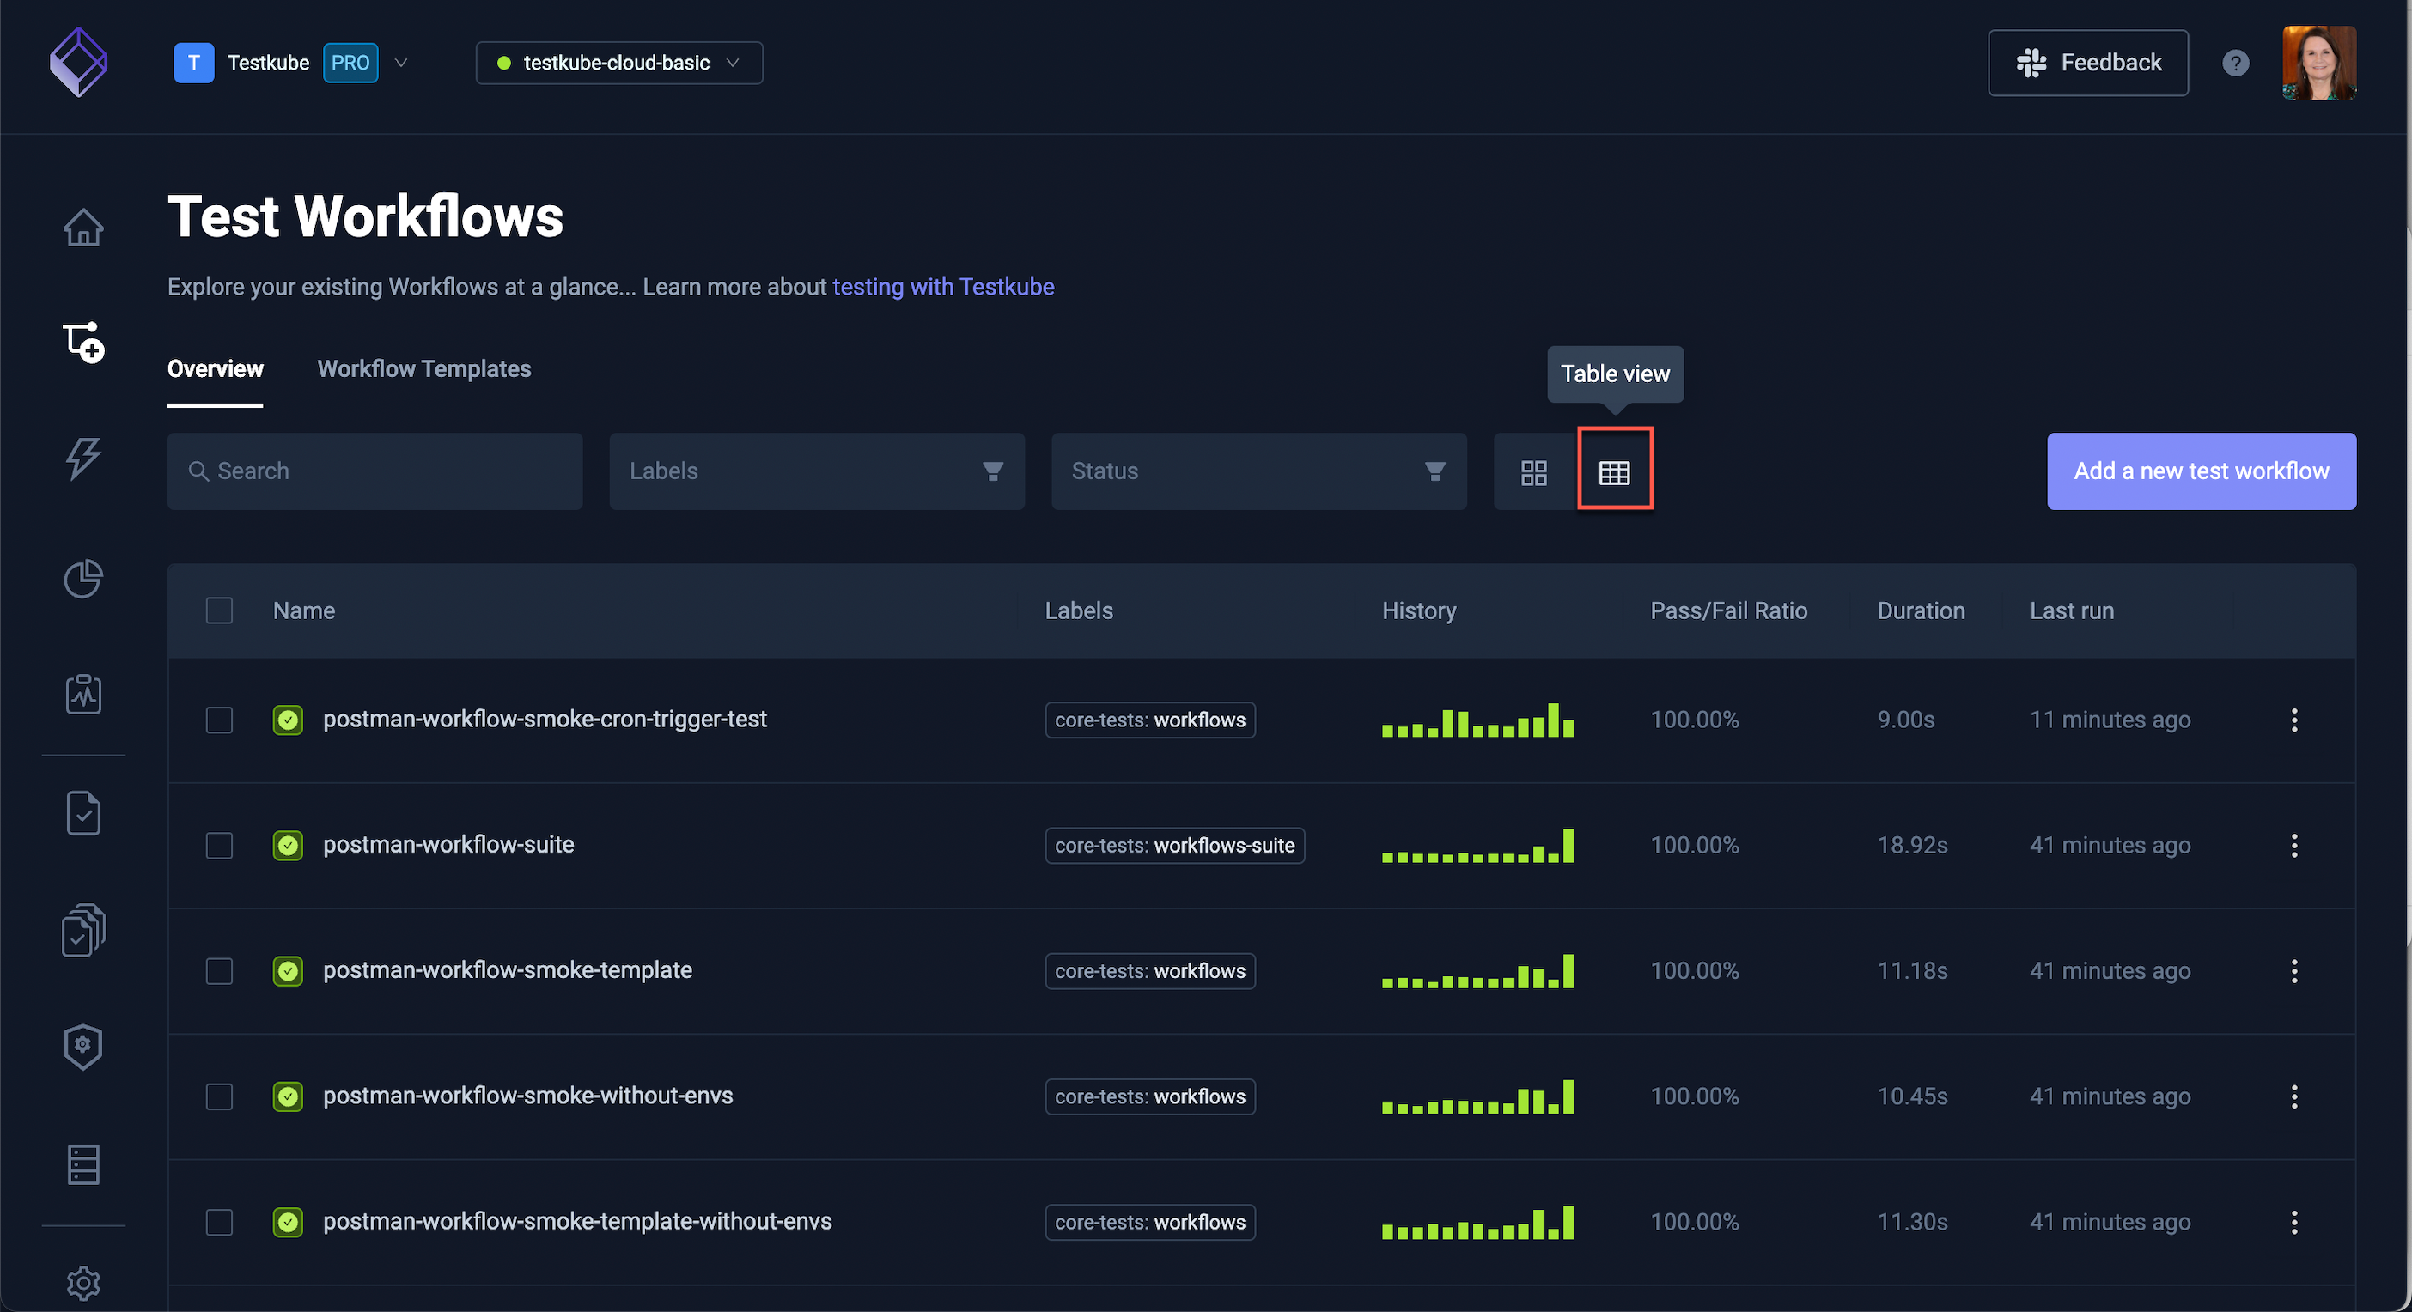2412x1312 pixels.
Task: Open postman-workflow-smoke-without-envs workflow
Action: [x=528, y=1095]
